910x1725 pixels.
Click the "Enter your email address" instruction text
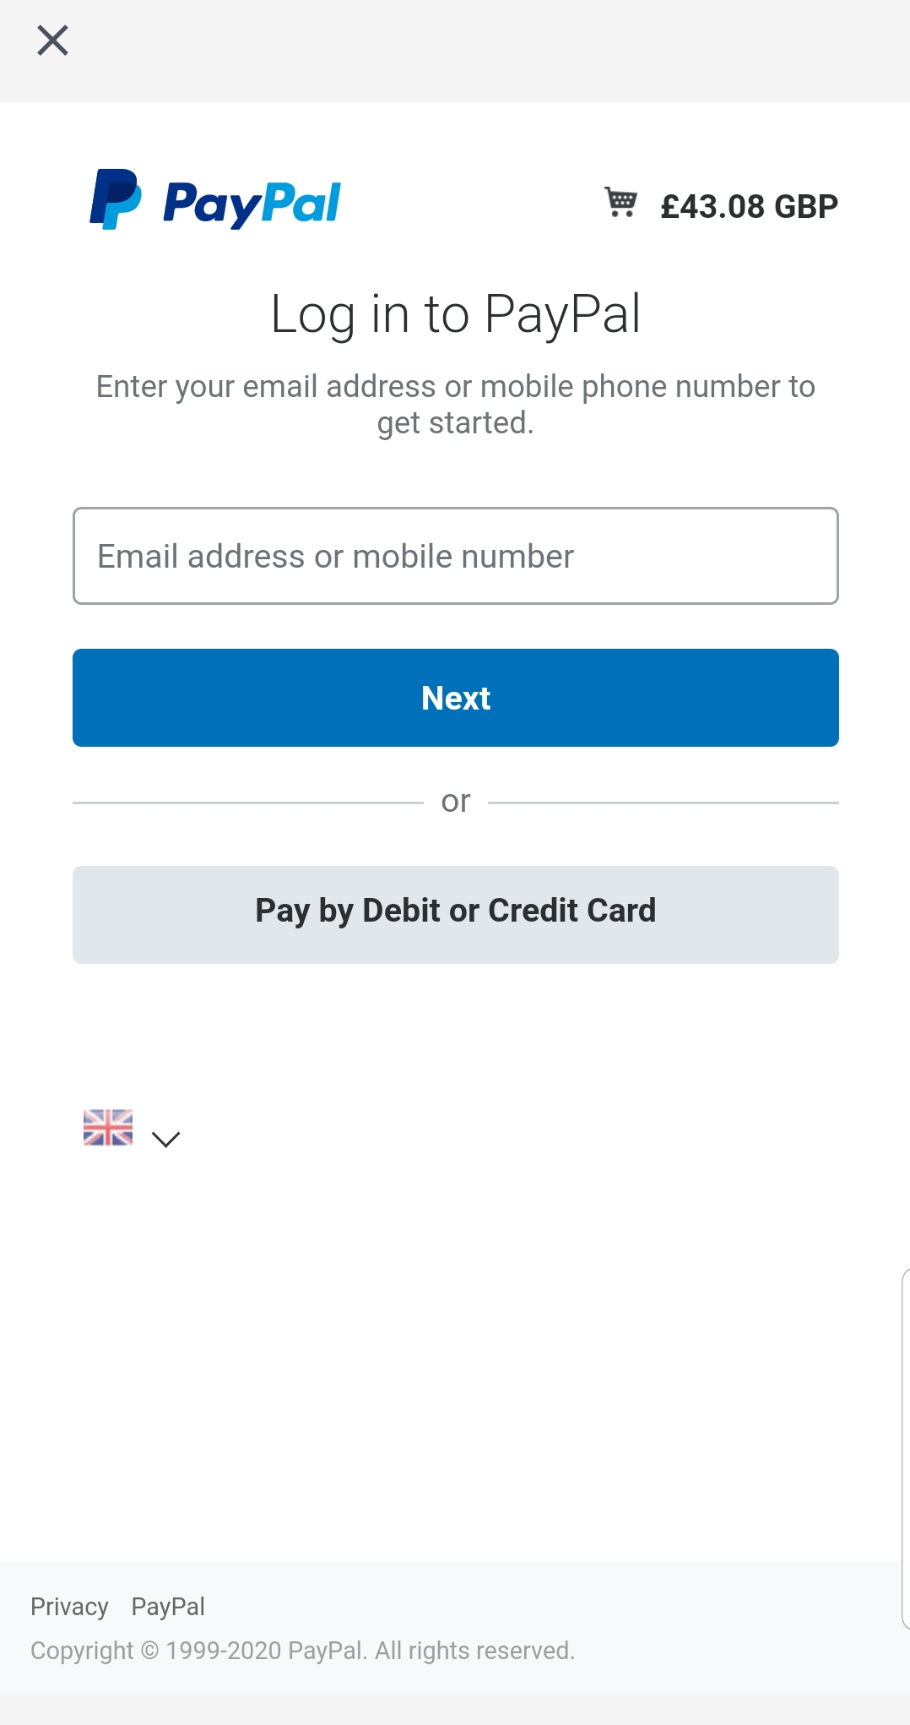[456, 404]
